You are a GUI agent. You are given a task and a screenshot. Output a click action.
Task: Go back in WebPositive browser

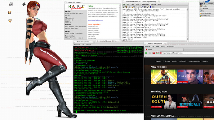pos(146,53)
